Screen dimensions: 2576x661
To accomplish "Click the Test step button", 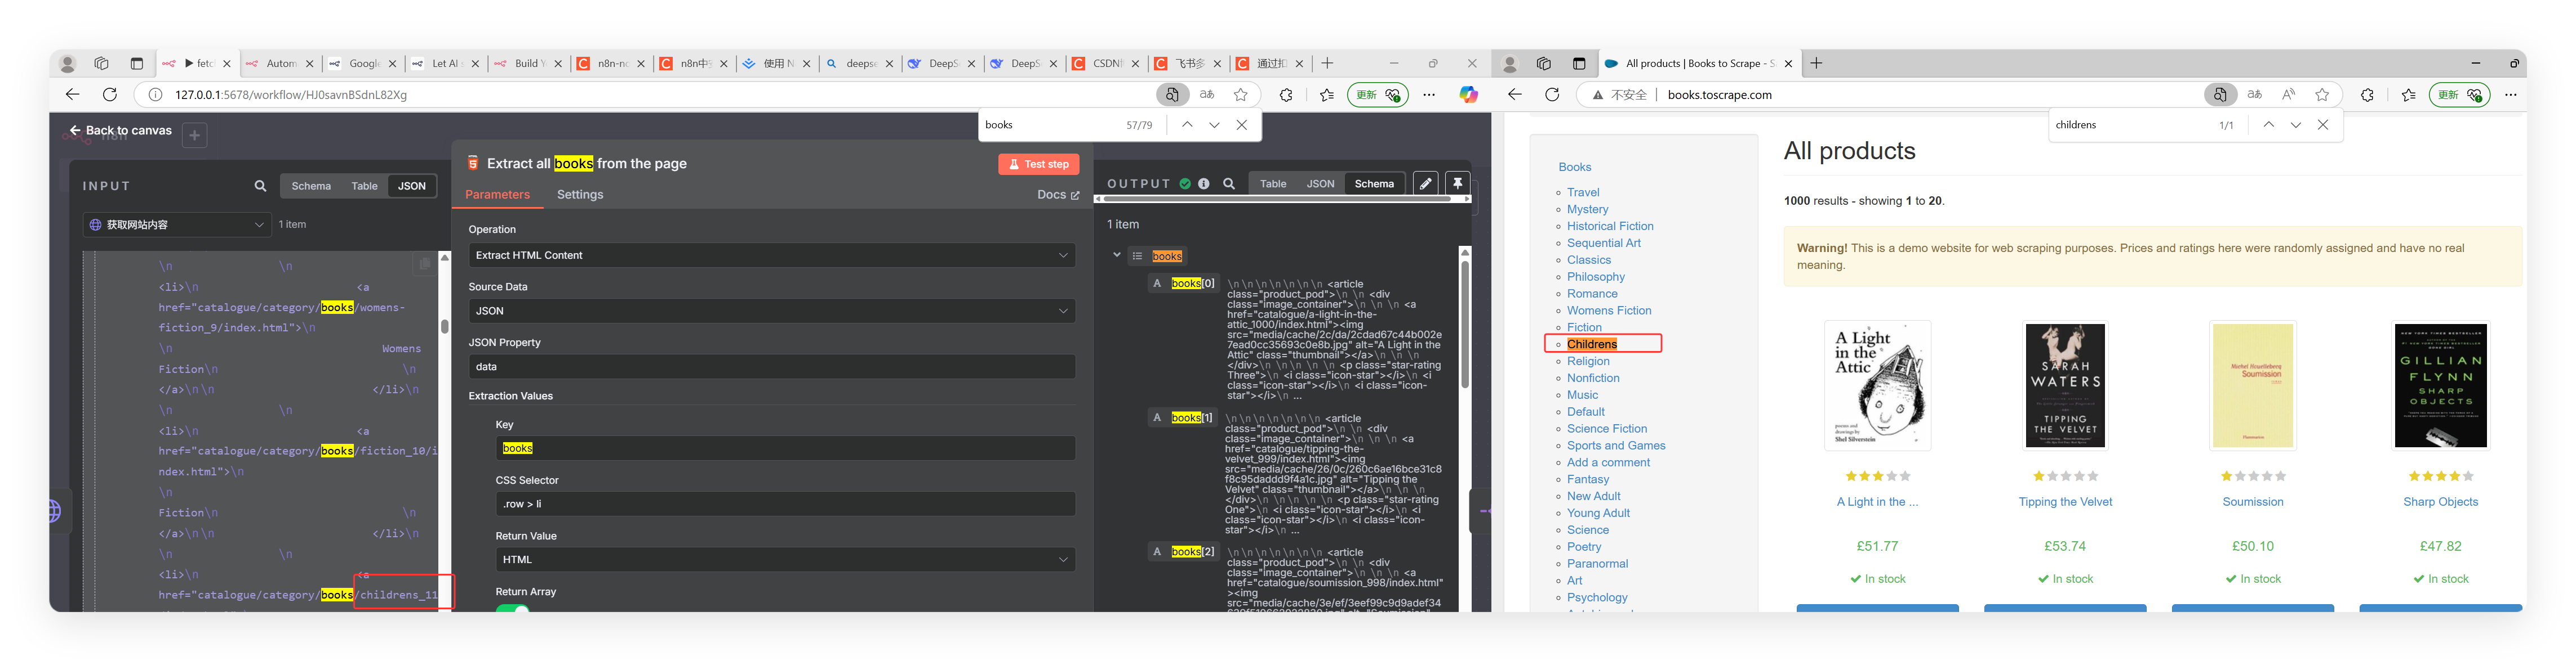I will click(1038, 165).
